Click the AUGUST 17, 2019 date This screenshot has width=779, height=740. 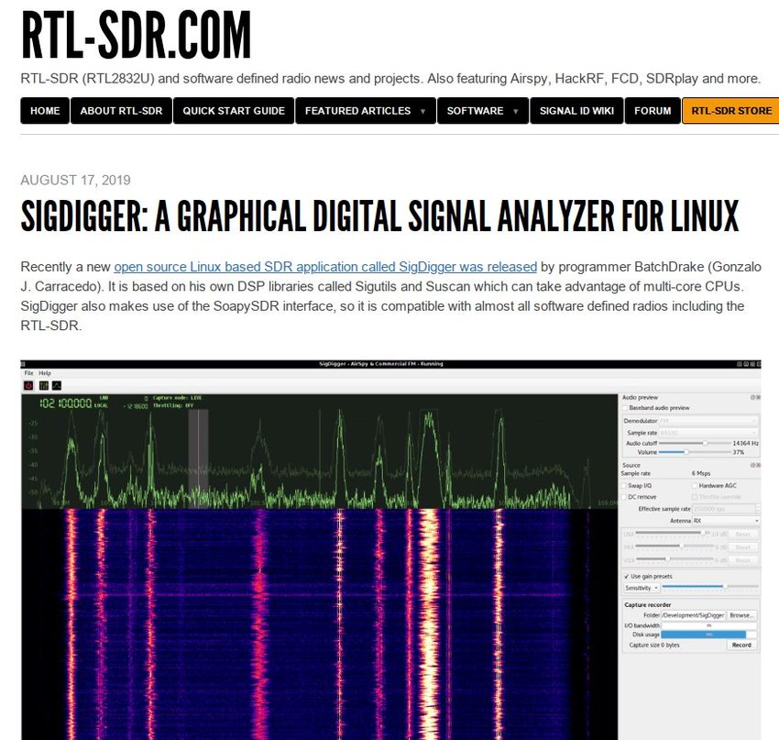click(x=75, y=180)
